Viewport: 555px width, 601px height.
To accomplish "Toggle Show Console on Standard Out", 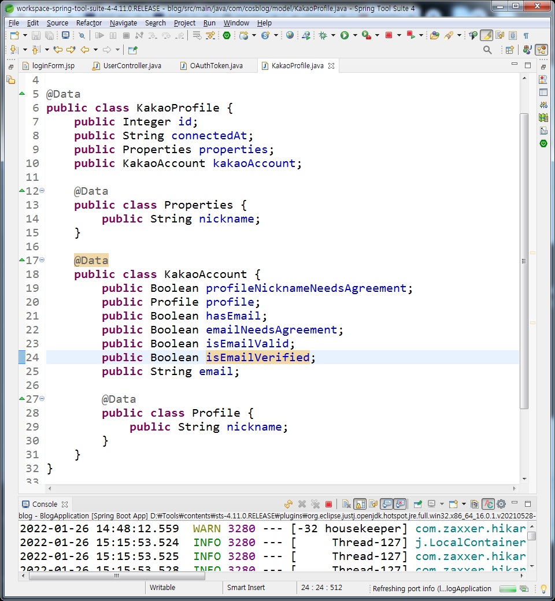I will [387, 504].
